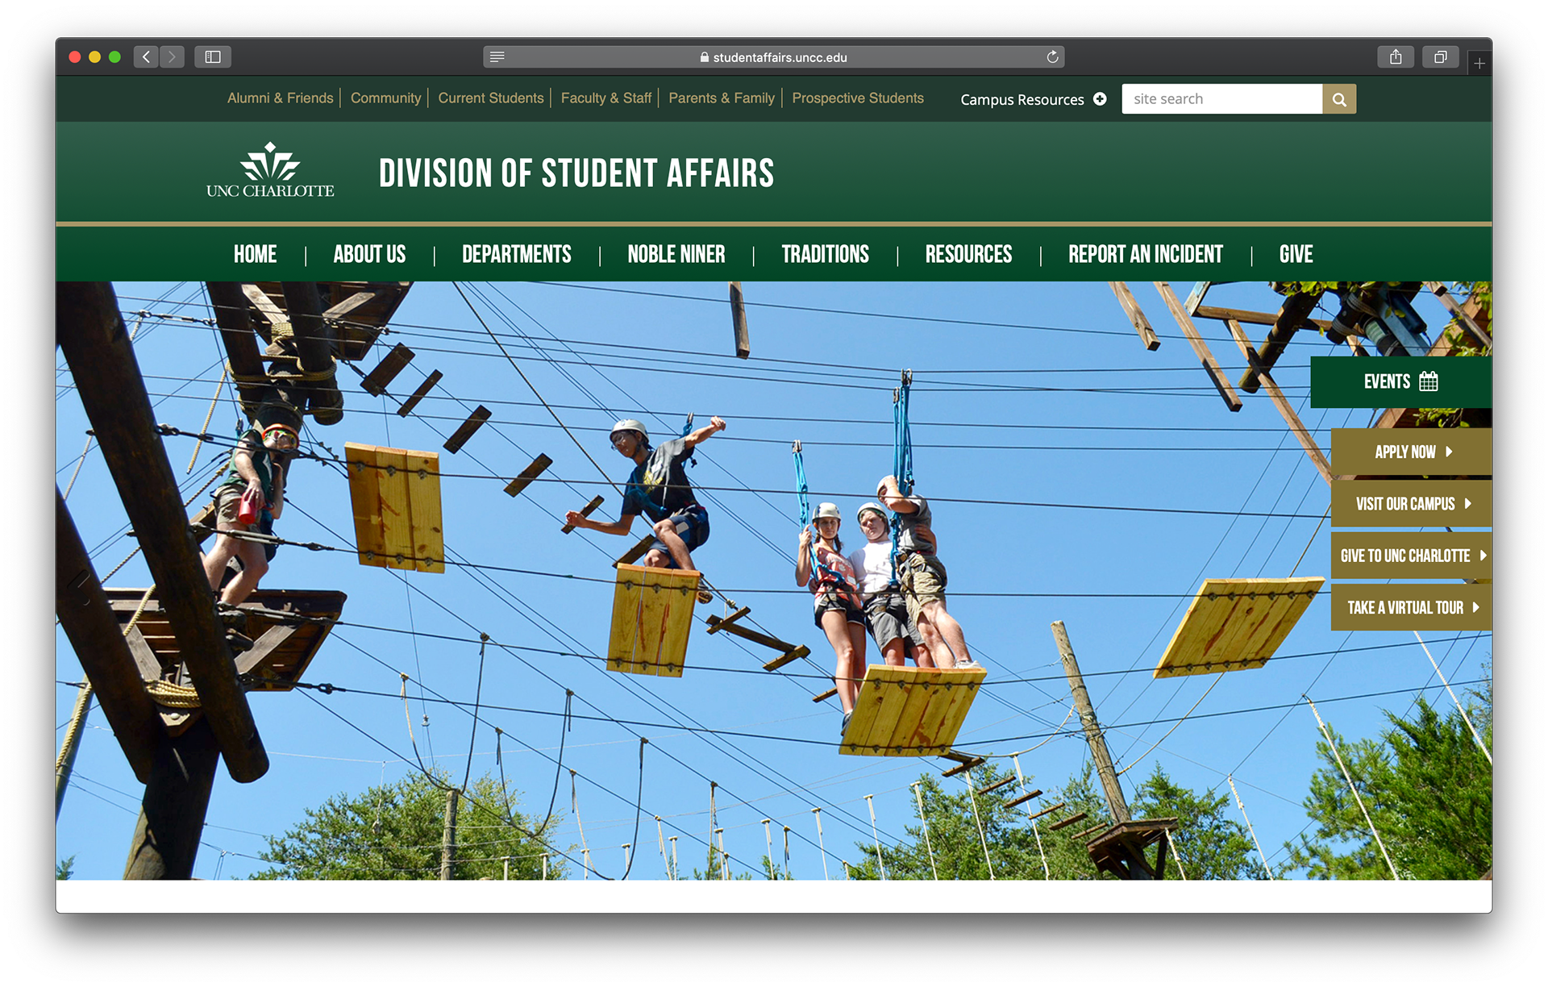Select the Noble Niner menu item
The width and height of the screenshot is (1548, 987).
(x=676, y=255)
